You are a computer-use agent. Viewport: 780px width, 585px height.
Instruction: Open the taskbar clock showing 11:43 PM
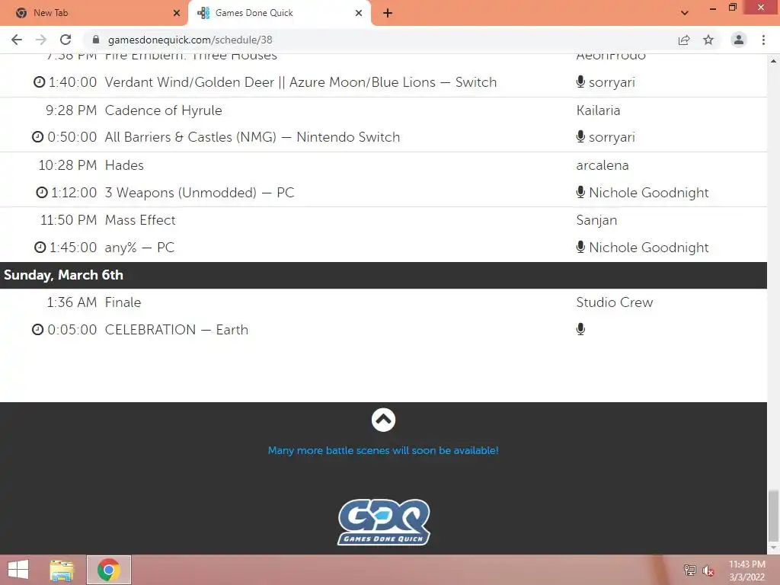(x=746, y=571)
